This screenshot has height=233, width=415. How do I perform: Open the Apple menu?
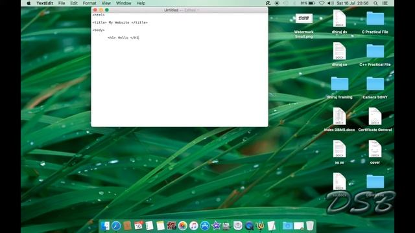[29, 3]
